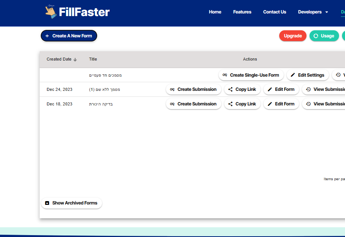Viewport: 345px width, 237px height.
Task: Sort by Created Date column header
Action: point(59,59)
